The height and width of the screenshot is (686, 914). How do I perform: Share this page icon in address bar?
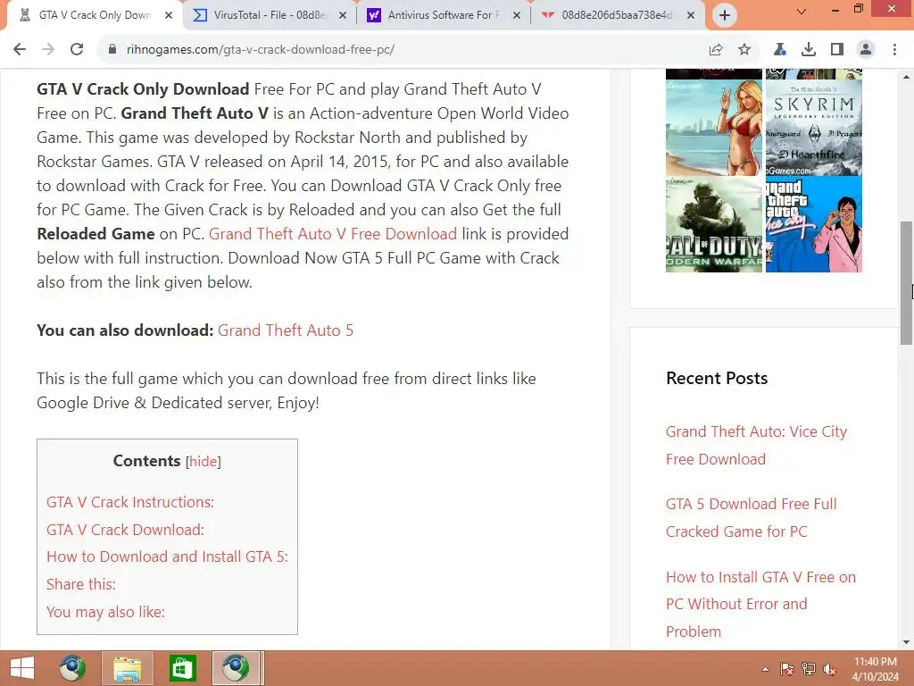pyautogui.click(x=716, y=50)
